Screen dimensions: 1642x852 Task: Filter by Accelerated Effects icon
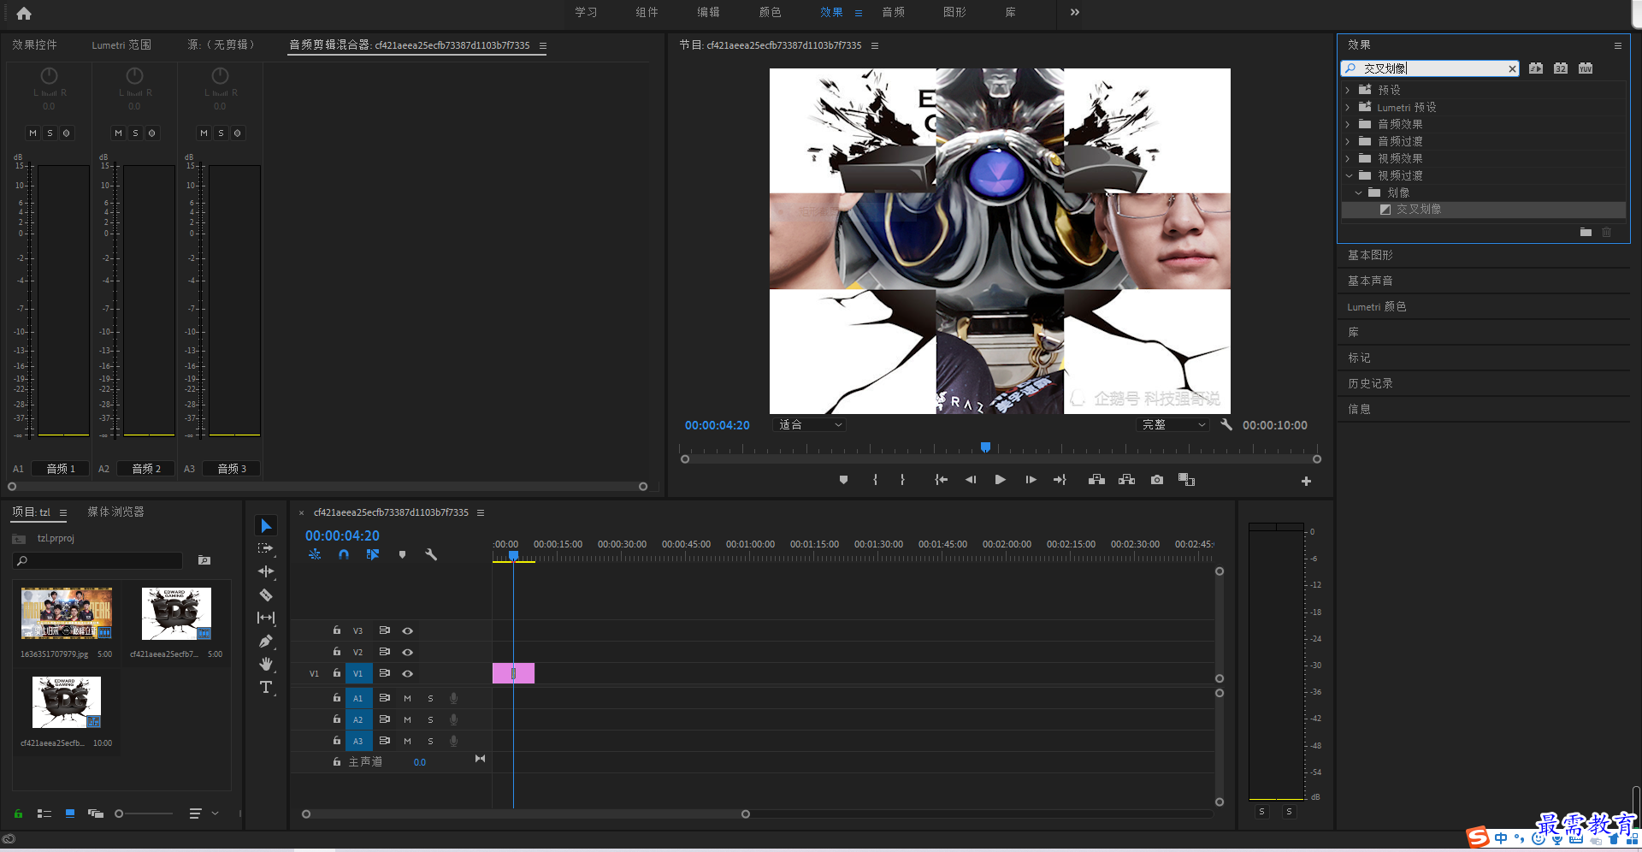tap(1536, 68)
